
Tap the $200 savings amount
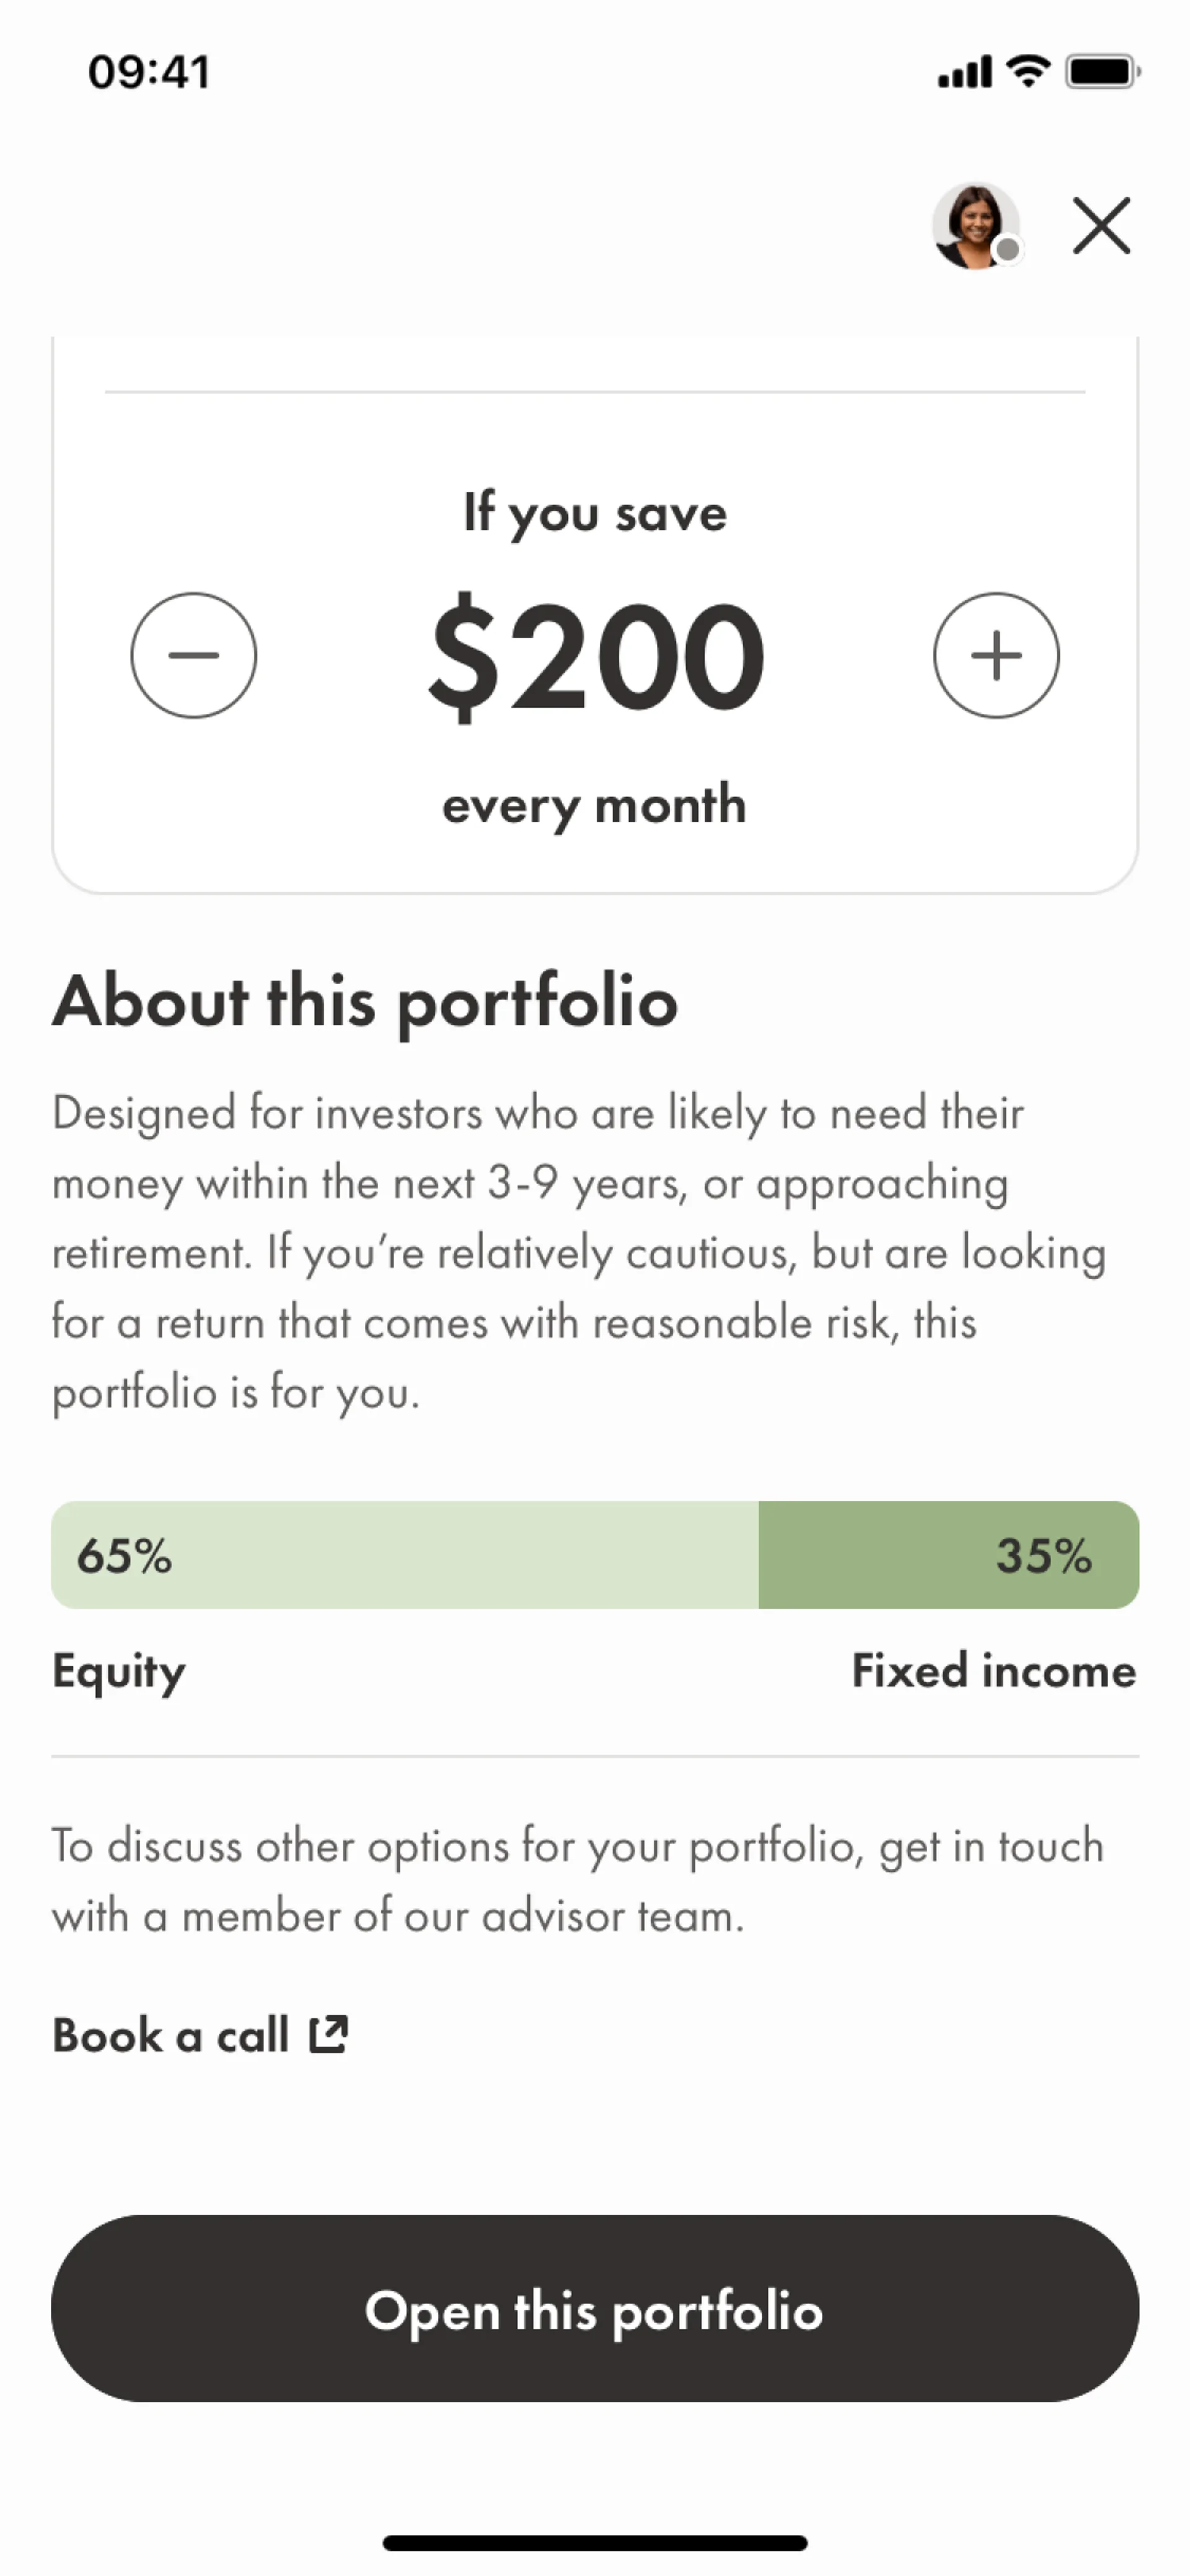pos(596,655)
